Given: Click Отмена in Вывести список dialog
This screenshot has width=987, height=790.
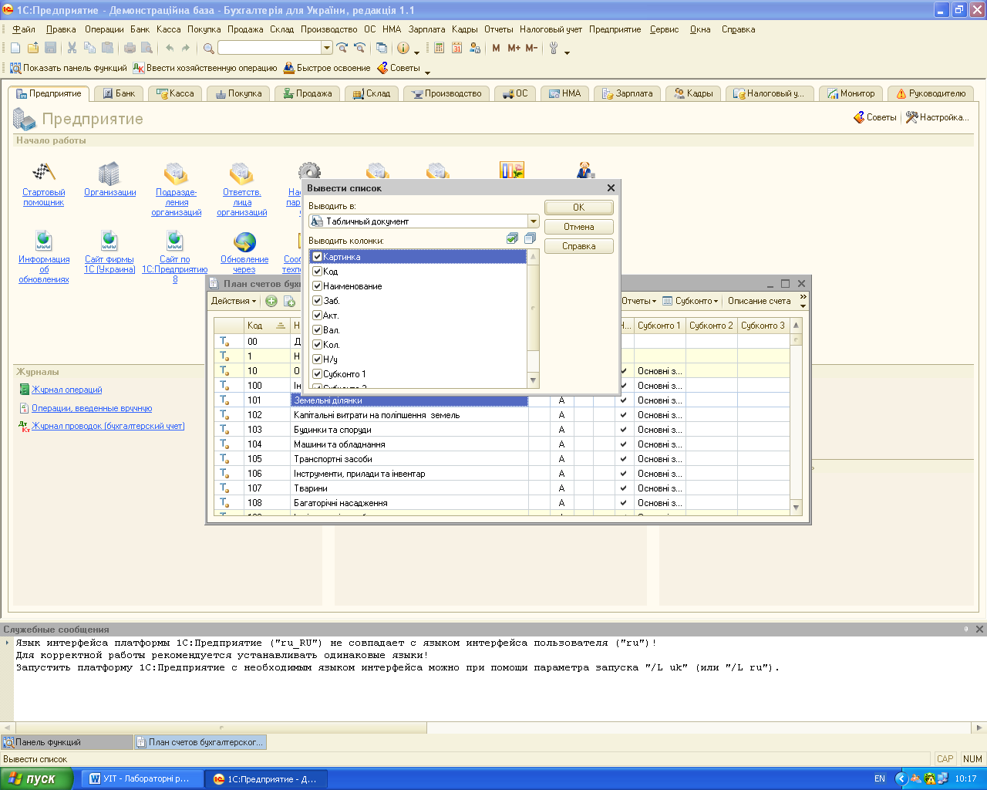Looking at the screenshot, I should click(x=578, y=227).
